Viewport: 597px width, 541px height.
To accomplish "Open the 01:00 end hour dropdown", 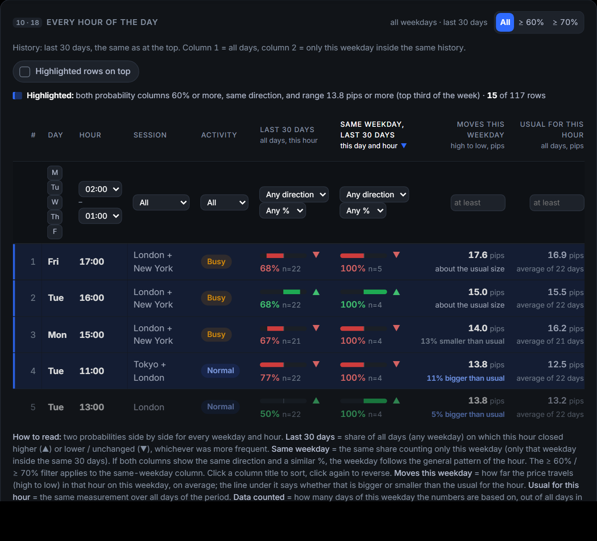I will coord(100,216).
